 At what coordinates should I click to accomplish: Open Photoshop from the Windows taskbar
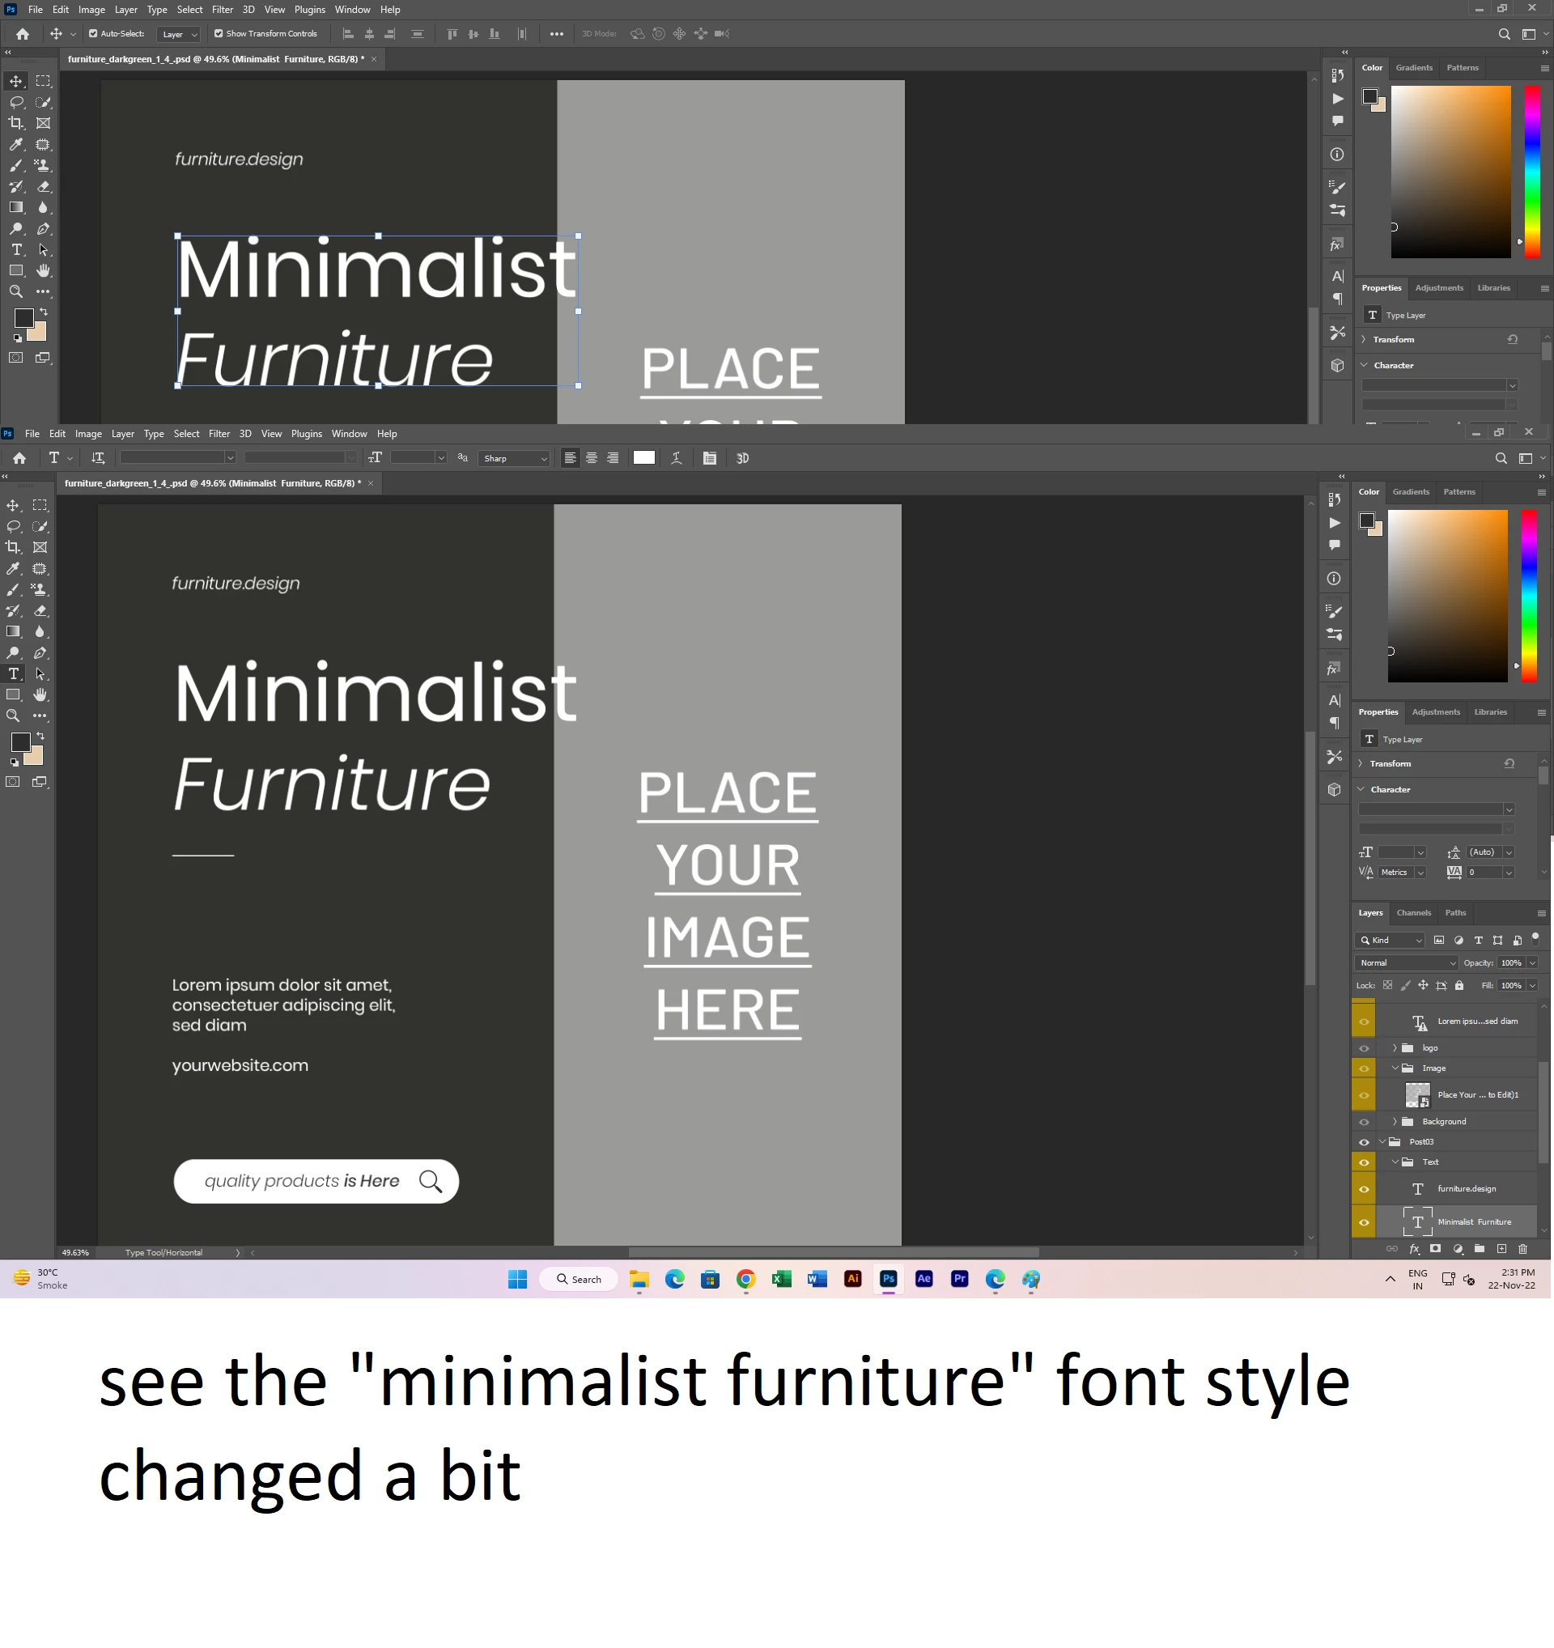click(889, 1279)
